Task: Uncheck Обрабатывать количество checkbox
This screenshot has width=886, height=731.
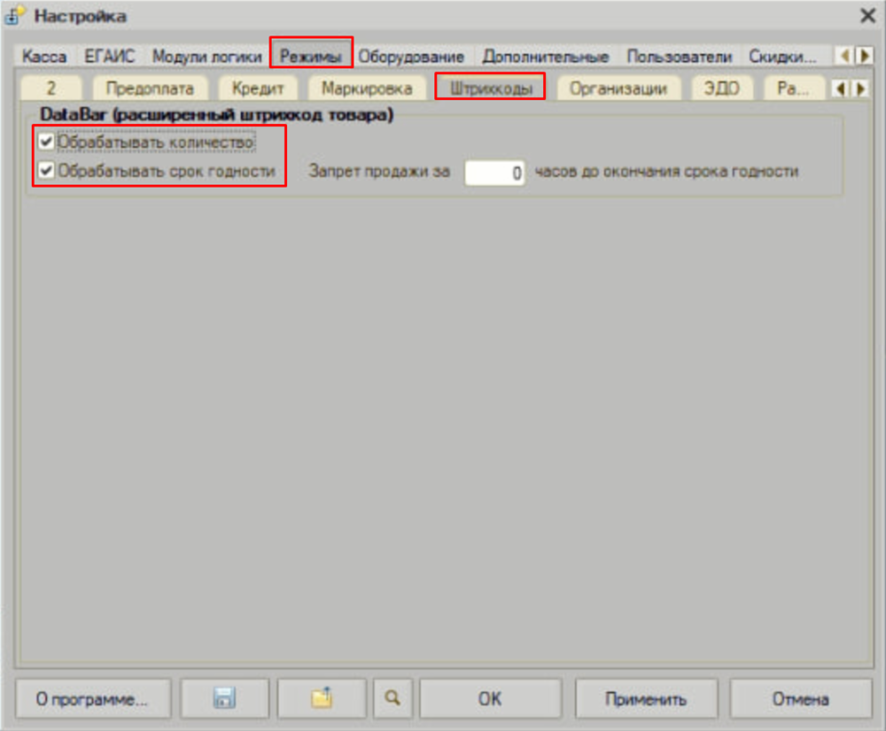Action: (47, 142)
